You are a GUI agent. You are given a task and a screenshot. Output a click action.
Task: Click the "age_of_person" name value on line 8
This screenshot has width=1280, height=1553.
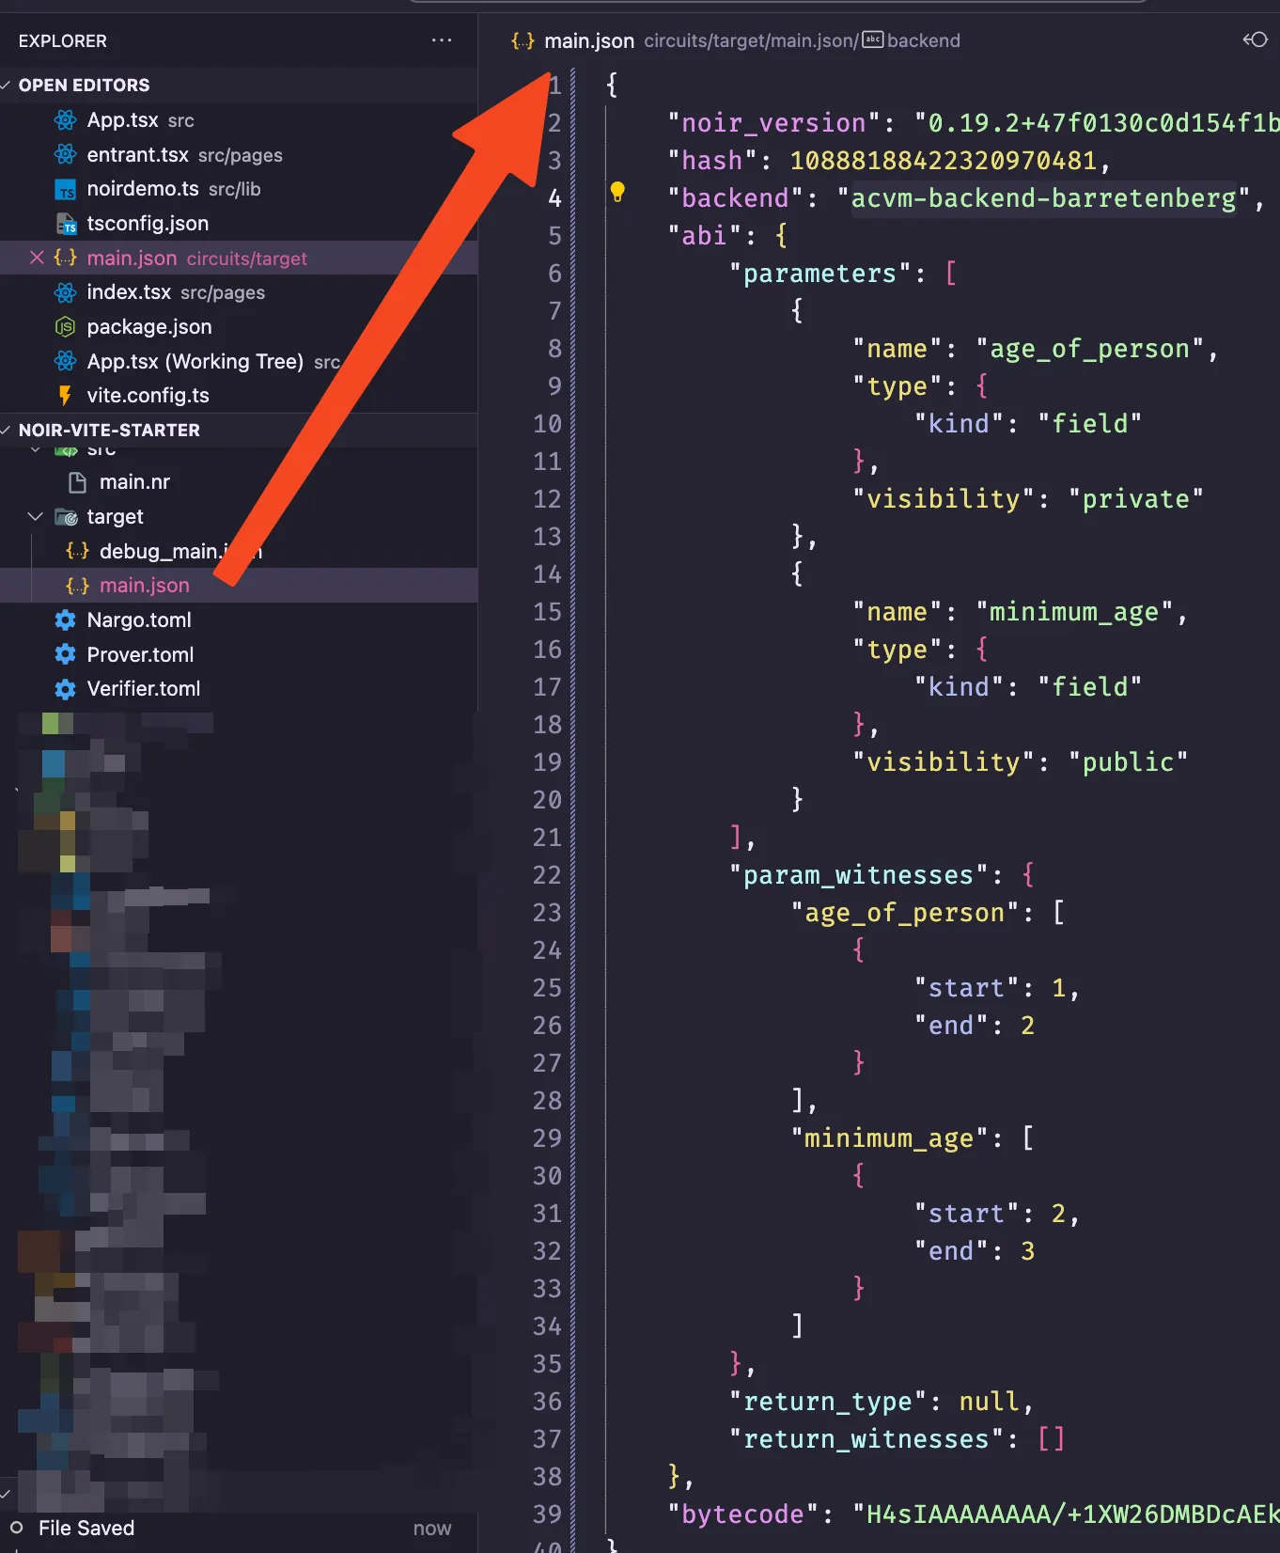point(1090,349)
